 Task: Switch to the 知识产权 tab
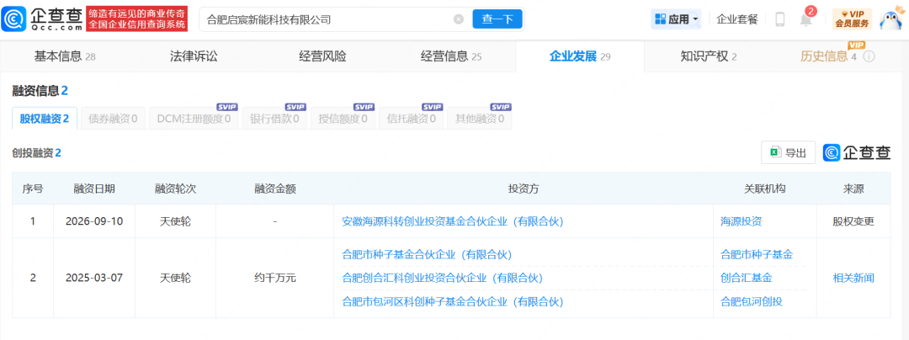click(x=709, y=56)
